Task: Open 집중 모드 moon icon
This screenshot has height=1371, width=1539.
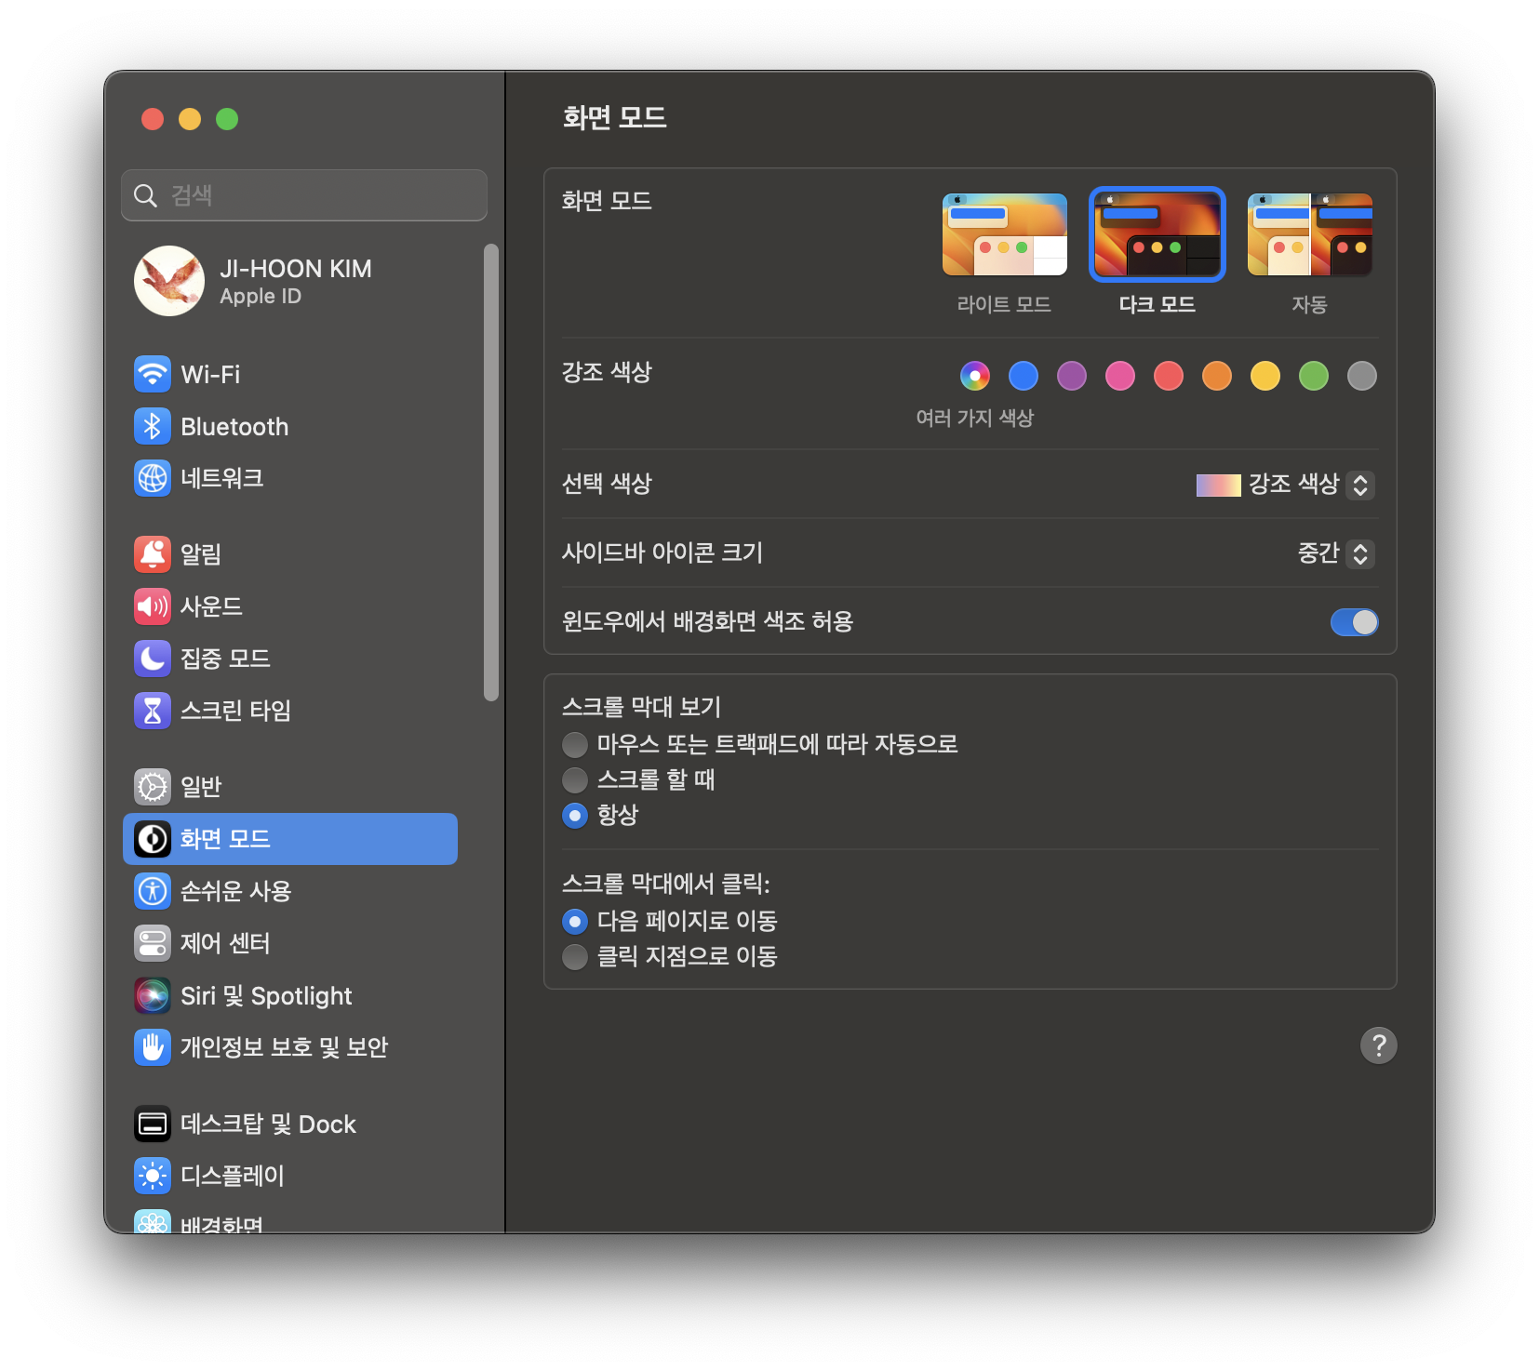Action: 153,659
